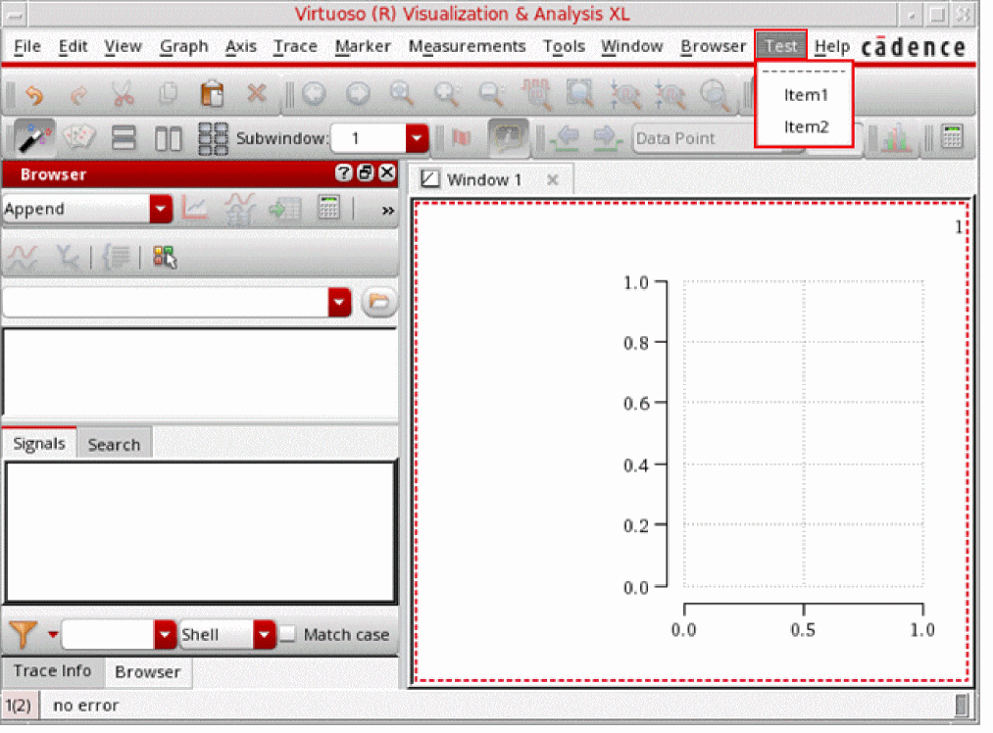Enable the Match case checkbox

(x=287, y=634)
